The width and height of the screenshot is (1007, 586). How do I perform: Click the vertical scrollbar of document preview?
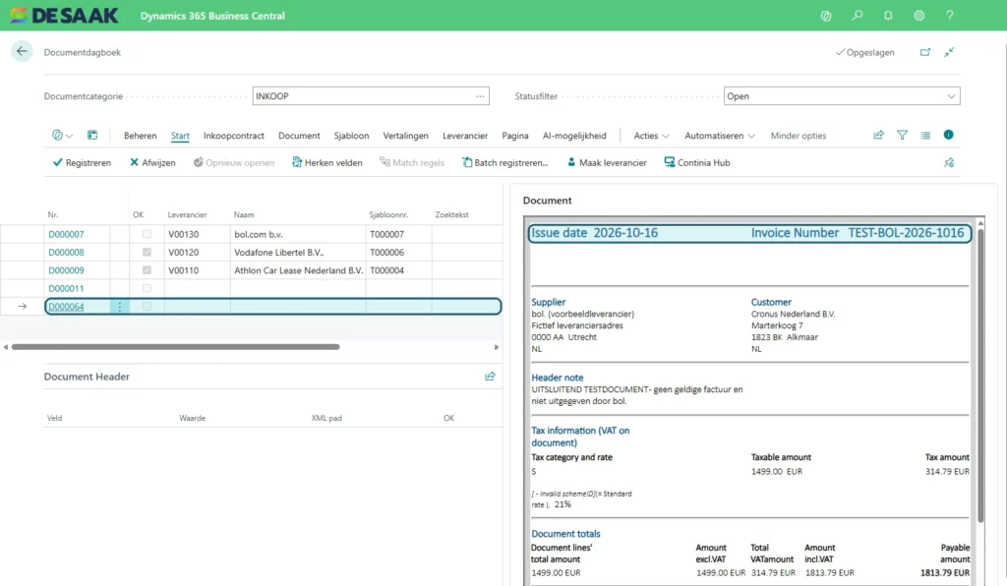point(980,376)
